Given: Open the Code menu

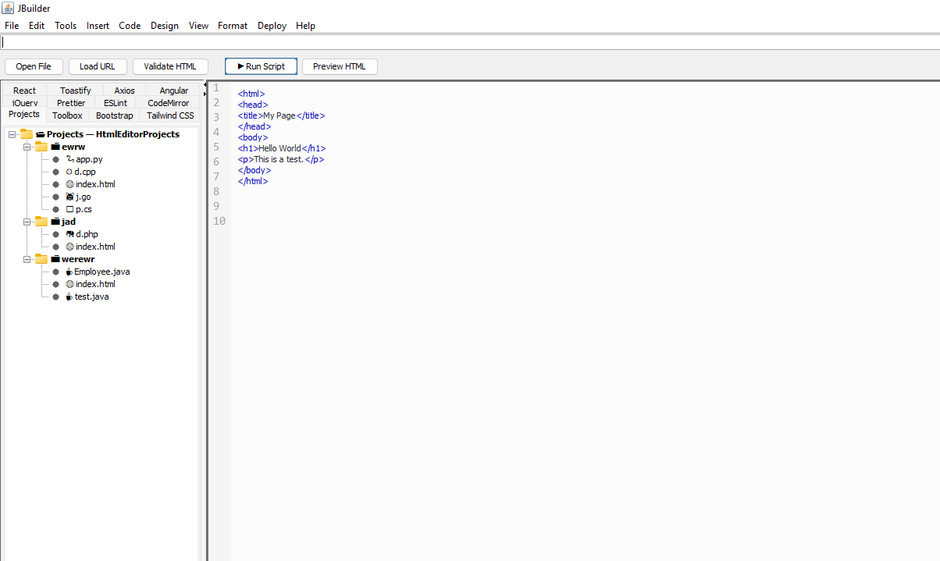Looking at the screenshot, I should point(130,26).
